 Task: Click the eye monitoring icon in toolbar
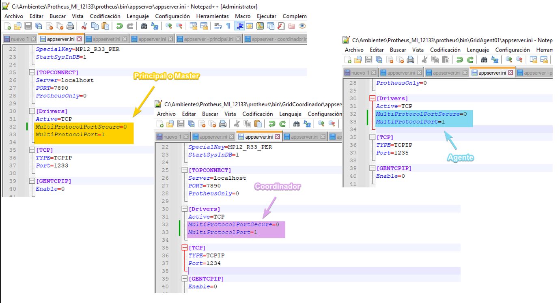302,26
